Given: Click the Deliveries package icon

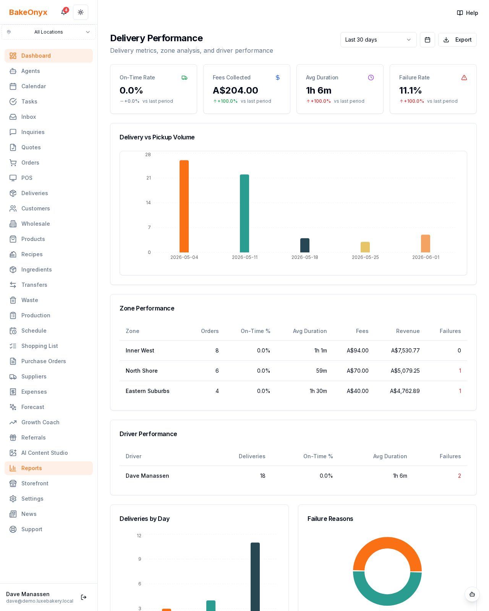Looking at the screenshot, I should (13, 193).
